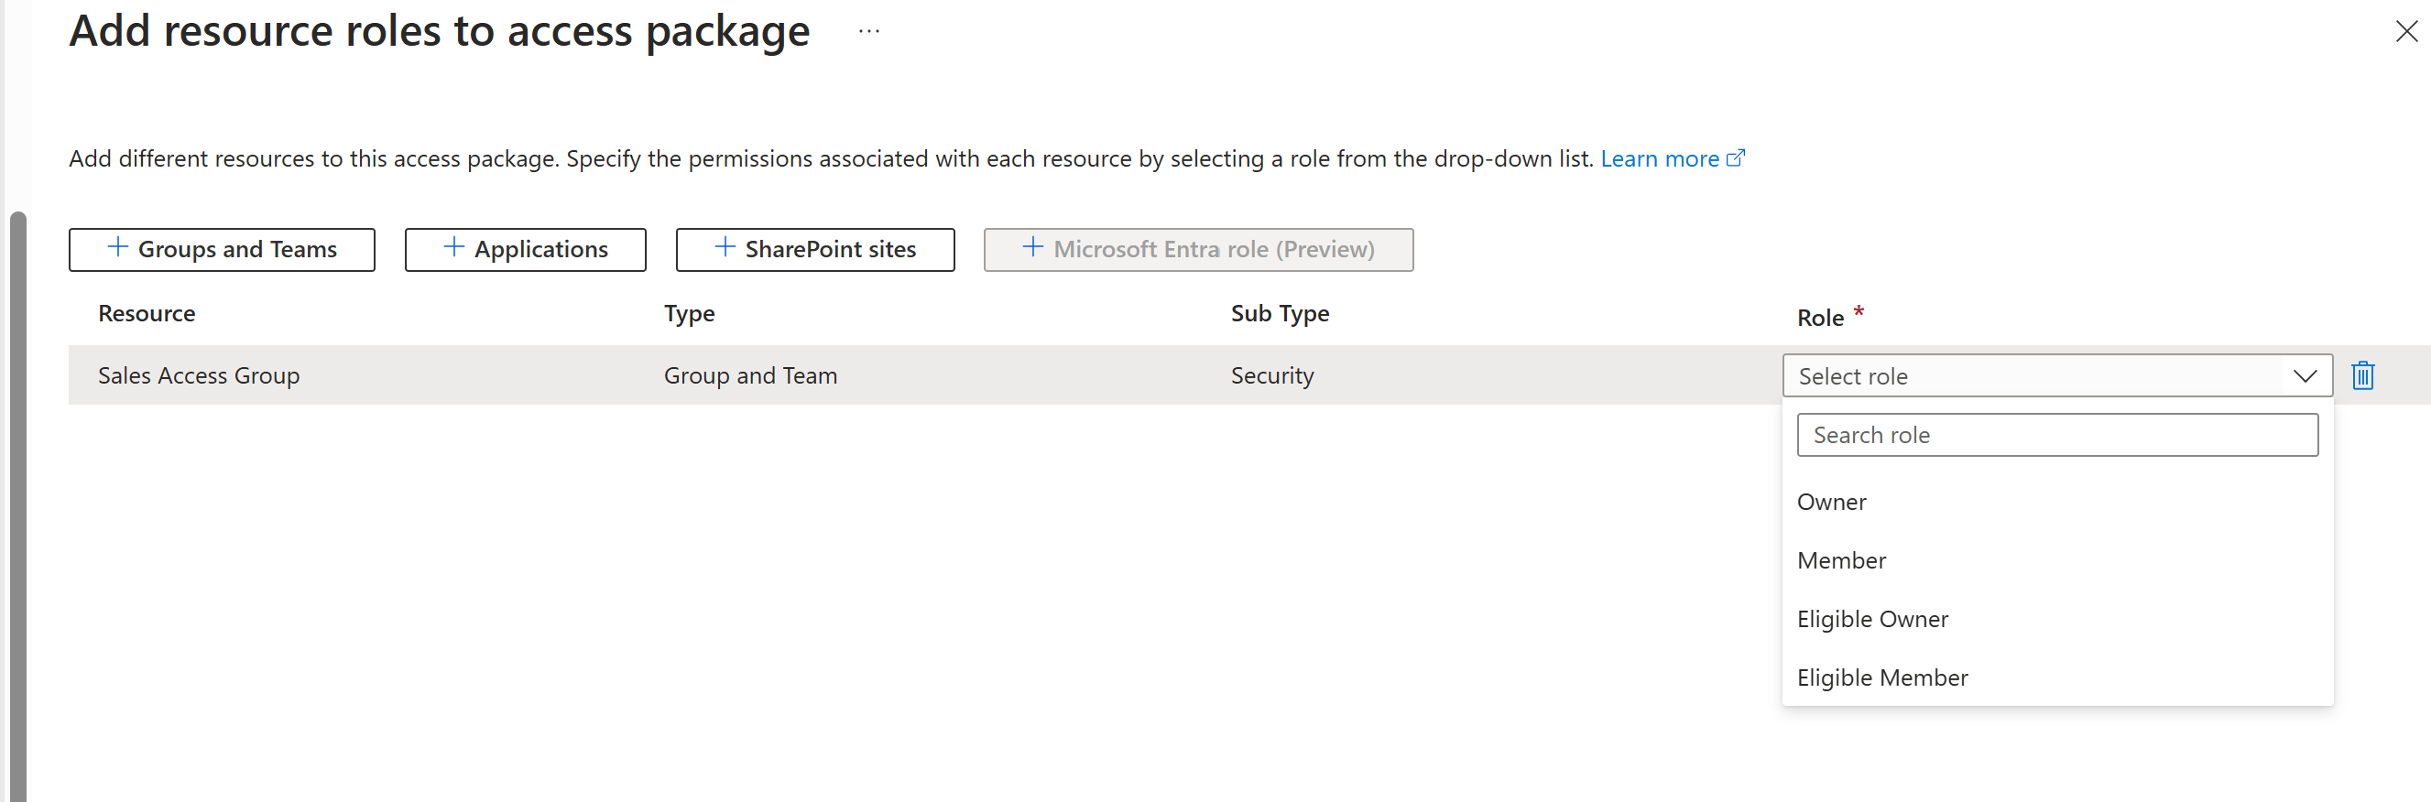Click the Learn more external link icon
2431x802 pixels.
1736,158
